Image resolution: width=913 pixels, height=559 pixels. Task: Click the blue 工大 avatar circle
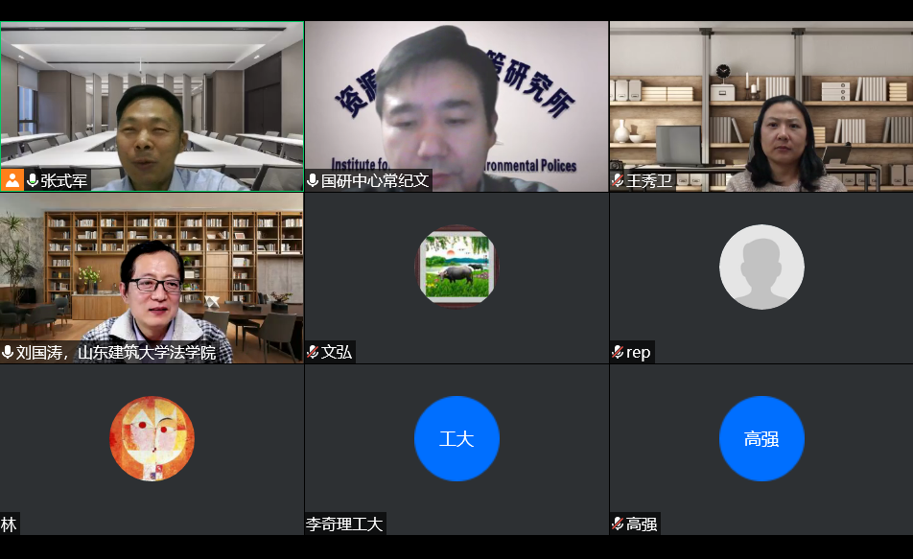tap(456, 438)
